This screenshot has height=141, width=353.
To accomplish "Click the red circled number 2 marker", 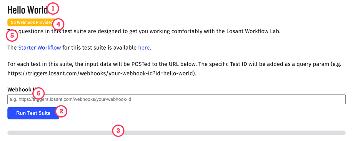I will pos(61,111).
